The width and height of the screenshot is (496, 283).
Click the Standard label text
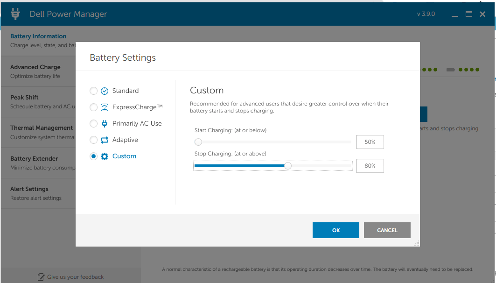tap(125, 91)
